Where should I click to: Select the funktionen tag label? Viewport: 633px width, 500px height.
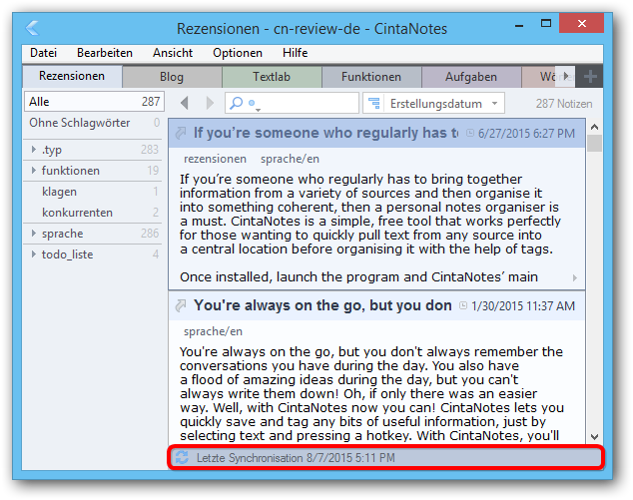pos(71,171)
